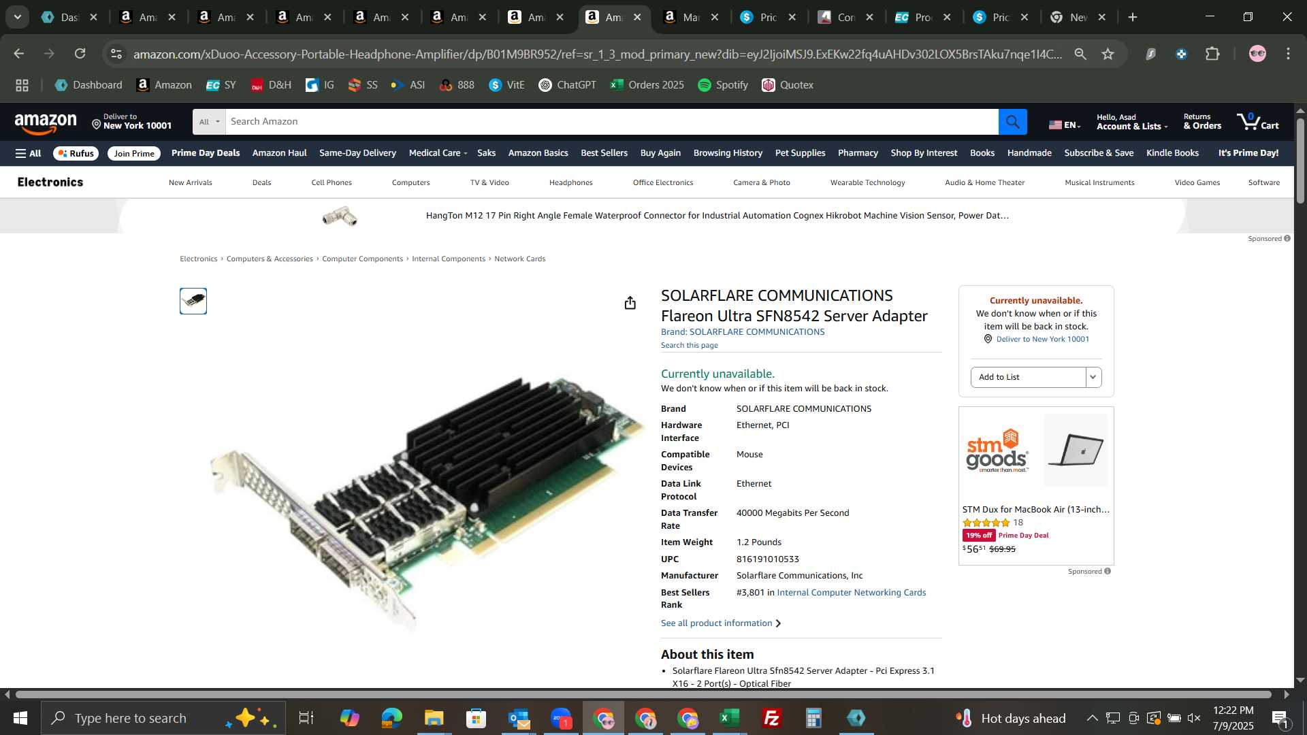Image resolution: width=1307 pixels, height=735 pixels.
Task: Click the horizontal scrollbar
Action: pos(643,694)
